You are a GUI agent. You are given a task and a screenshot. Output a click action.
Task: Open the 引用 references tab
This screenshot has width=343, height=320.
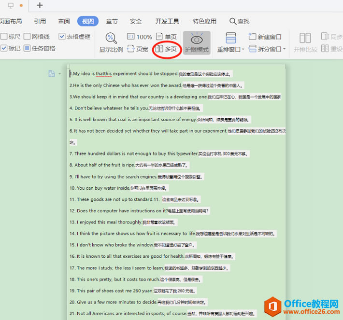coord(40,21)
